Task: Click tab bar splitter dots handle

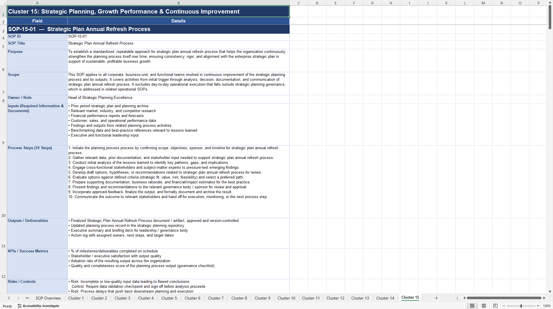Action: tap(457, 298)
